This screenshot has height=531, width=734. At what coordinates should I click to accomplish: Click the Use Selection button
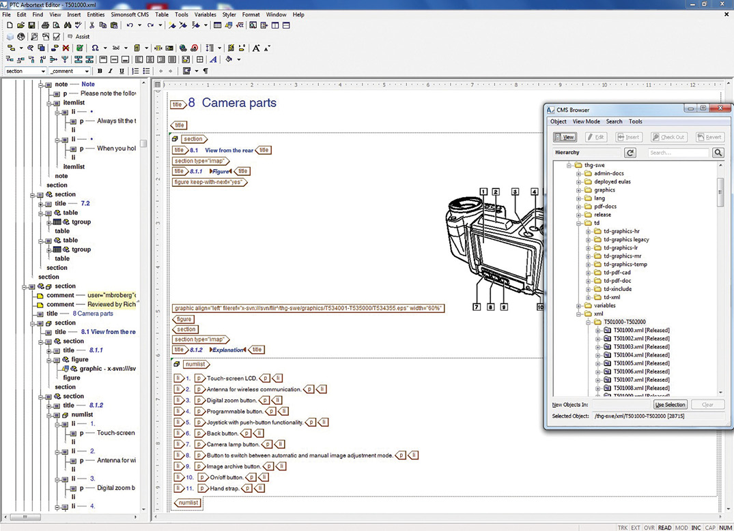click(670, 405)
